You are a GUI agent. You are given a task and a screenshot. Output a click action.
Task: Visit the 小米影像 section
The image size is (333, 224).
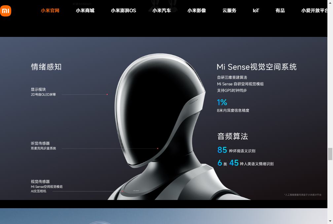click(x=196, y=10)
